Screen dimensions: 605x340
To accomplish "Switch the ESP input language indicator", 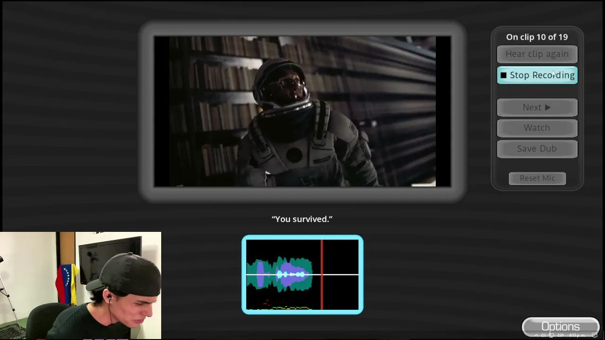I will coord(561,335).
